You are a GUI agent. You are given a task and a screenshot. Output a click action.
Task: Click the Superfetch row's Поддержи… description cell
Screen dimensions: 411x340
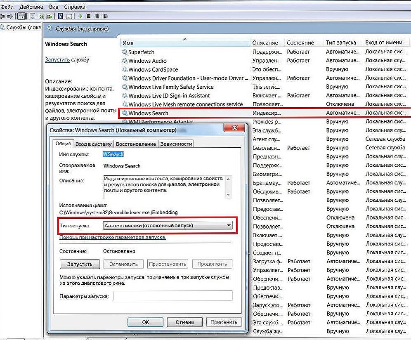point(267,52)
